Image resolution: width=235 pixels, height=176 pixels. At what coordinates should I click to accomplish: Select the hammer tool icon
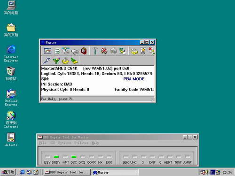(x=95, y=51)
